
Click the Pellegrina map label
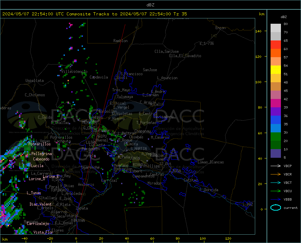point(41,154)
